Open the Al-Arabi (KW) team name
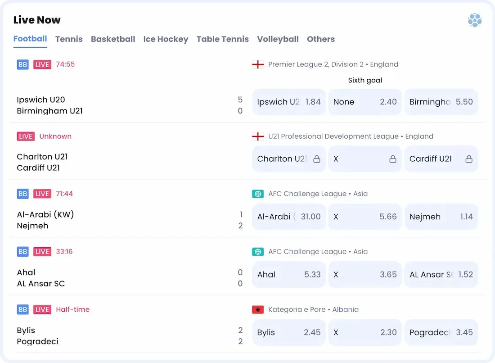The height and width of the screenshot is (363, 495). click(45, 214)
